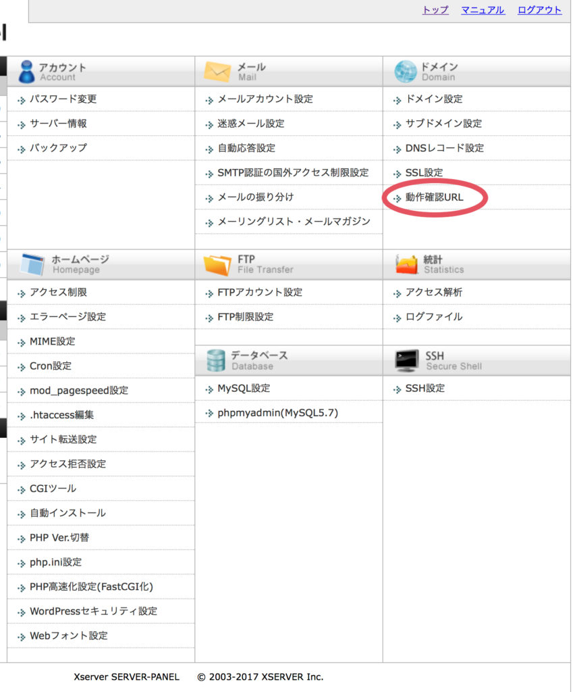Click the Statistics chart icon
Screen dimensions: 577x692
(x=406, y=264)
